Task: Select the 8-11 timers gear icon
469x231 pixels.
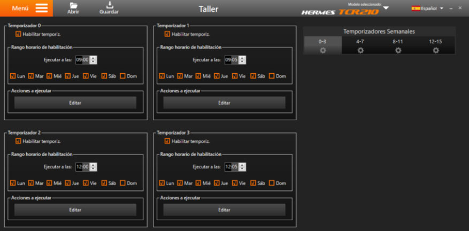Action: (398, 50)
